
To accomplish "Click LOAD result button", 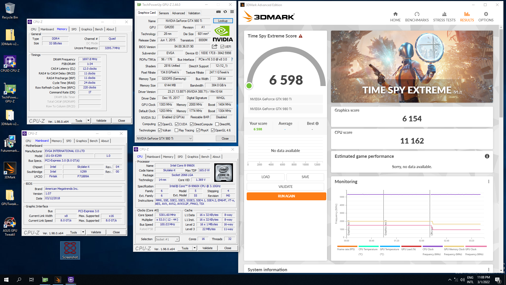I will (265, 177).
